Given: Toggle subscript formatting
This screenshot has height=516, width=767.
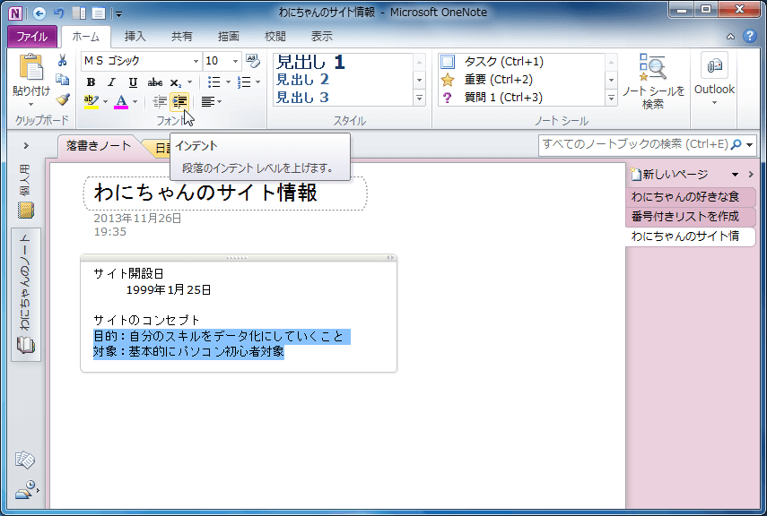Looking at the screenshot, I should coord(176,82).
